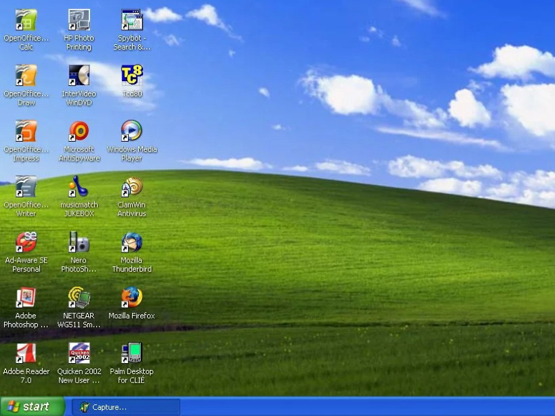Click the OpenOffice Draw desktop icon
This screenshot has width=555, height=416.
(x=26, y=76)
